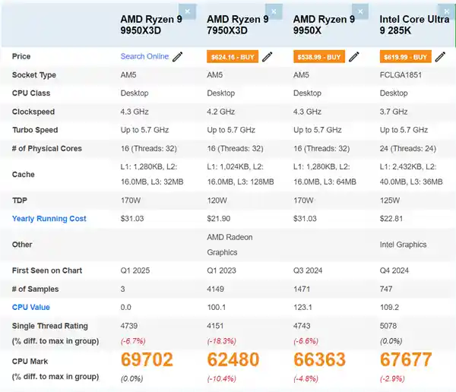456x392 pixels.
Task: Click the $624.16 - BUY button
Action: click(x=233, y=57)
